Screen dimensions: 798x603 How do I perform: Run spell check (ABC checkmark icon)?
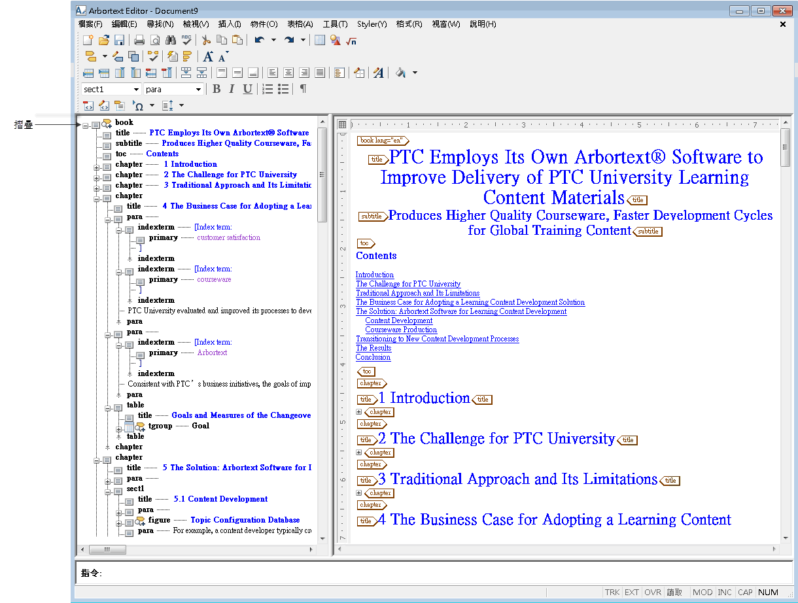186,40
